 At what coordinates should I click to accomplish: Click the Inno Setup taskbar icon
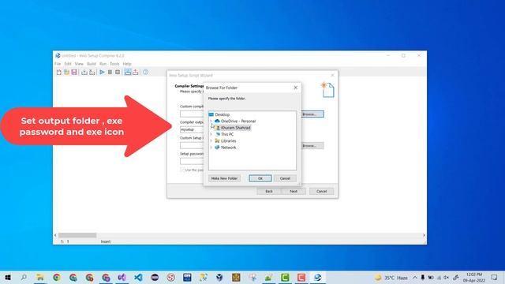coord(318,278)
